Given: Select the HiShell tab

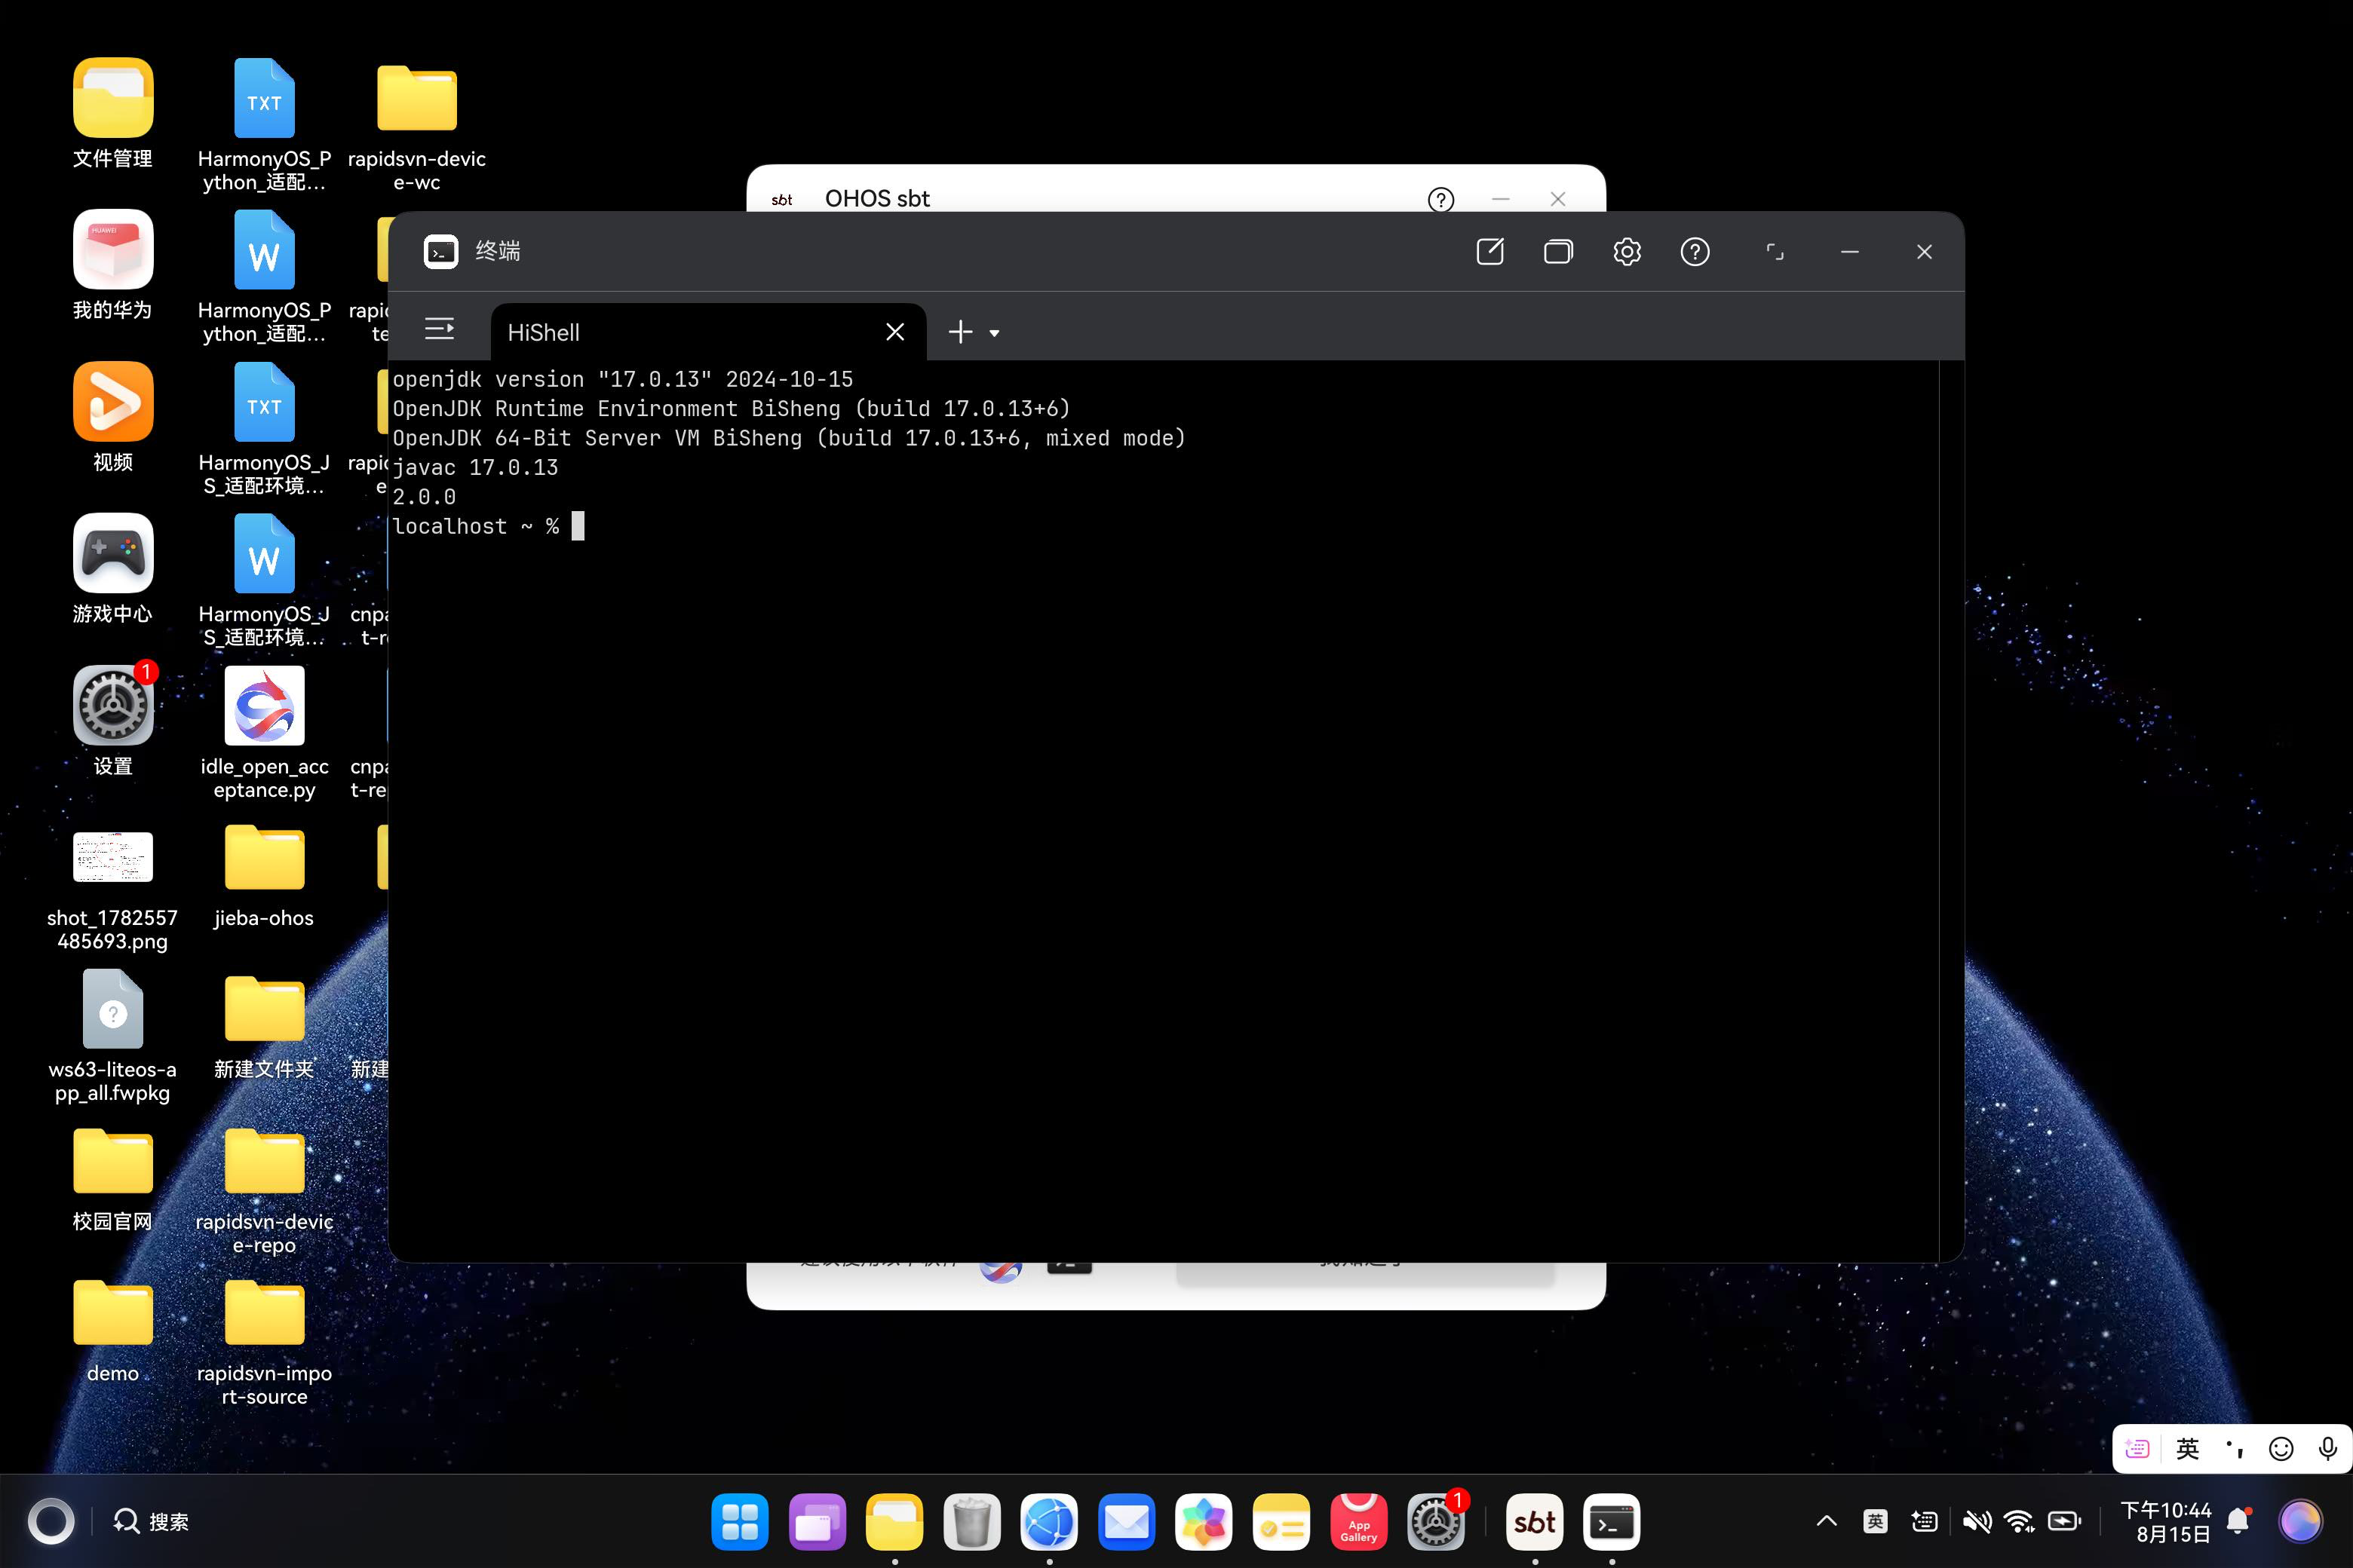Looking at the screenshot, I should pyautogui.click(x=708, y=332).
